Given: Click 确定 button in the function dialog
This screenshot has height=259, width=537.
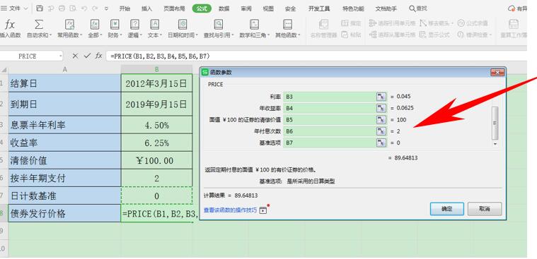Looking at the screenshot, I should [447, 209].
